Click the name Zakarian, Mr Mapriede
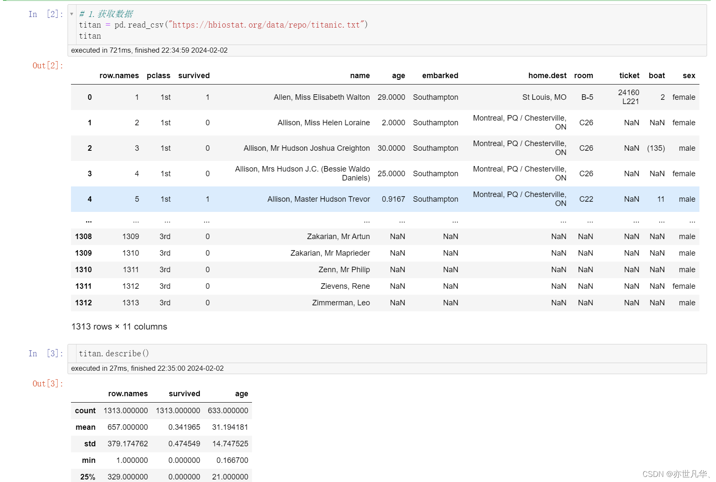Image resolution: width=716 pixels, height=482 pixels. pos(330,253)
